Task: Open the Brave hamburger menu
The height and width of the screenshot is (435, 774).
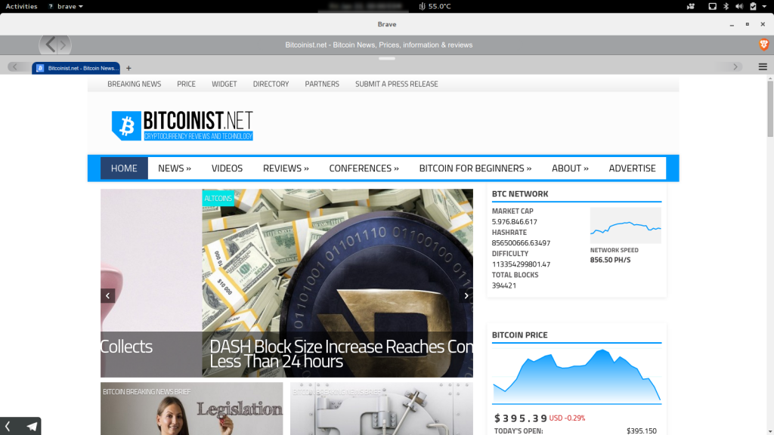Action: 763,66
